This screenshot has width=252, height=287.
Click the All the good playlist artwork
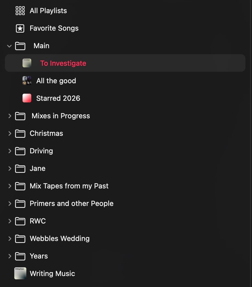click(27, 81)
